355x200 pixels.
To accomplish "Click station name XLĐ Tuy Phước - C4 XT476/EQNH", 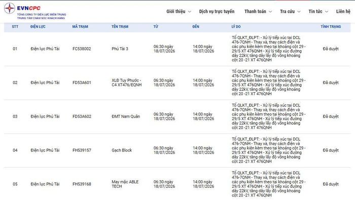I will coord(127,83).
